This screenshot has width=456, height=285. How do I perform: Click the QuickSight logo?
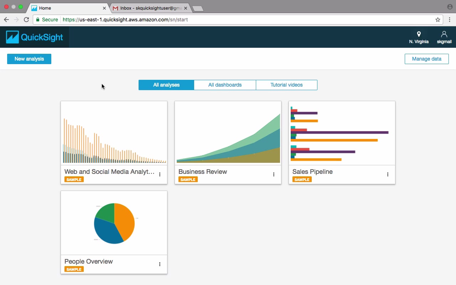pos(35,37)
